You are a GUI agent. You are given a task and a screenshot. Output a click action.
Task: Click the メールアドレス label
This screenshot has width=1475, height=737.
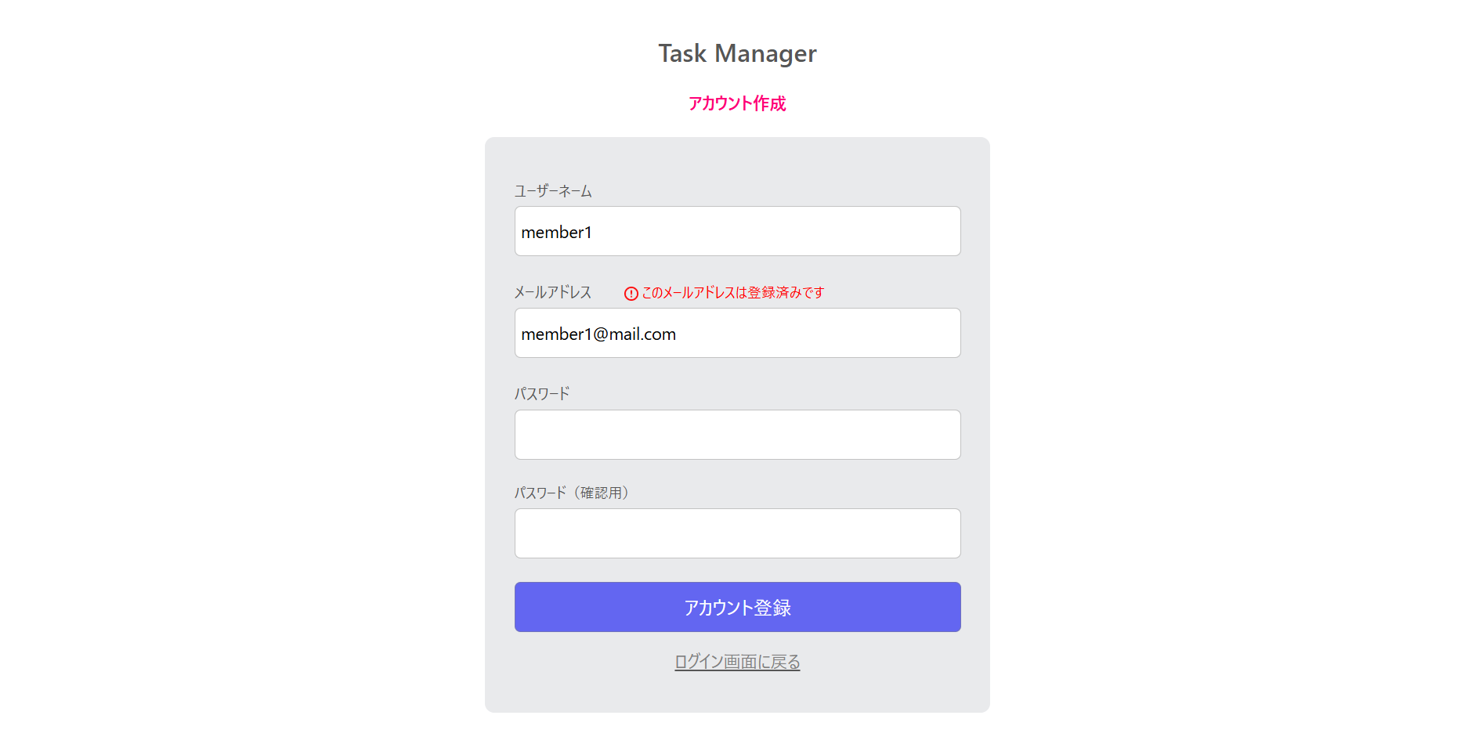(553, 292)
